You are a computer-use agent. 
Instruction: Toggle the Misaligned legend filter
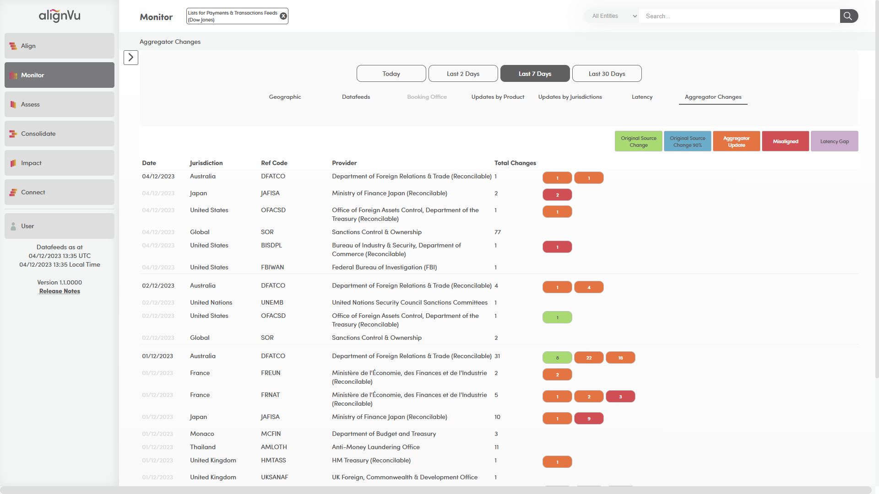tap(786, 141)
